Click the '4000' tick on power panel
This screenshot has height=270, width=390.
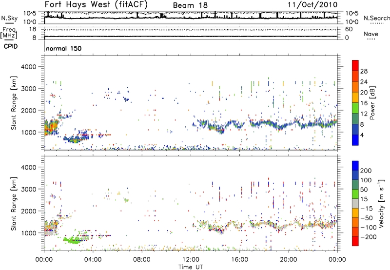coord(29,67)
